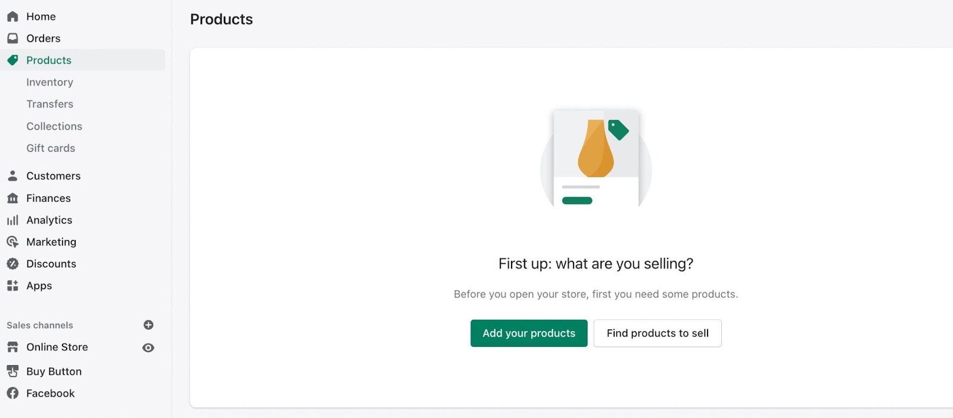Click the Orders inbox icon

[13, 39]
